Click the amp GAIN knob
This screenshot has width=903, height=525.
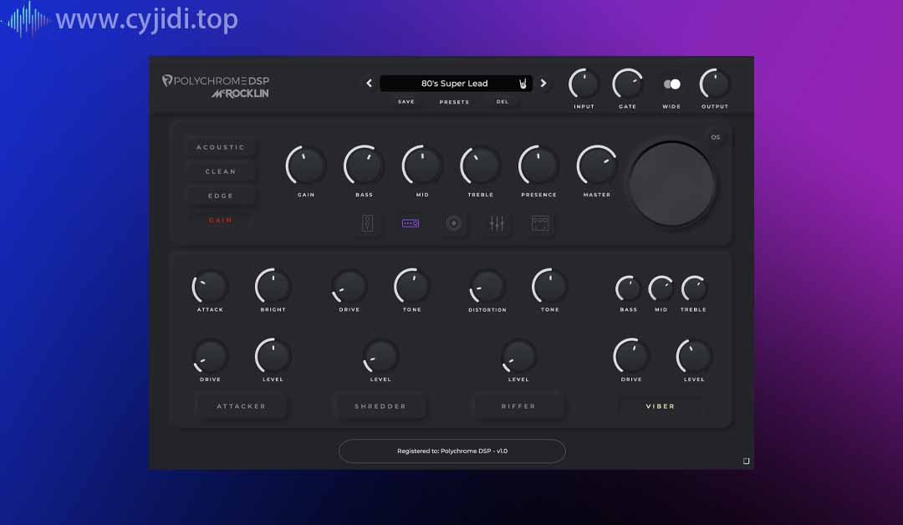pyautogui.click(x=306, y=166)
